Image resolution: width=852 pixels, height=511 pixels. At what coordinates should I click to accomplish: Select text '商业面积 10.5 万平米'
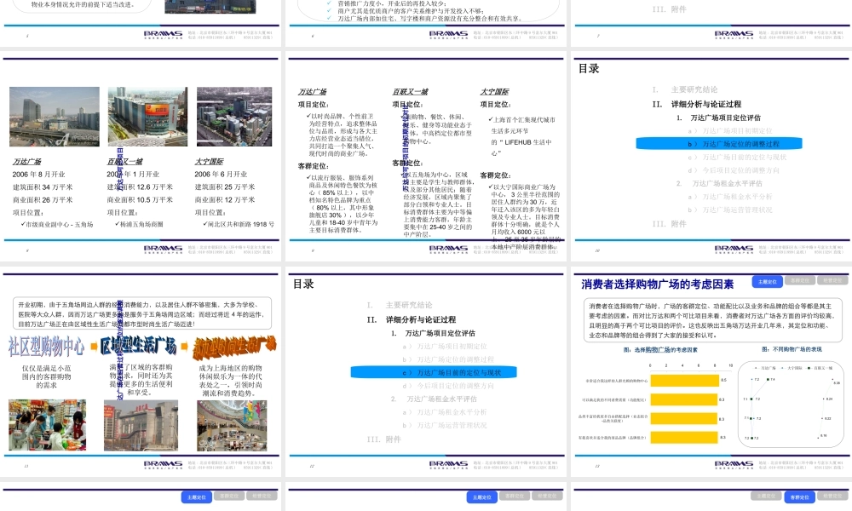click(140, 200)
